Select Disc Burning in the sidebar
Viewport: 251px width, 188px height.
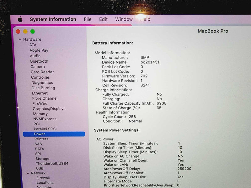point(43,88)
